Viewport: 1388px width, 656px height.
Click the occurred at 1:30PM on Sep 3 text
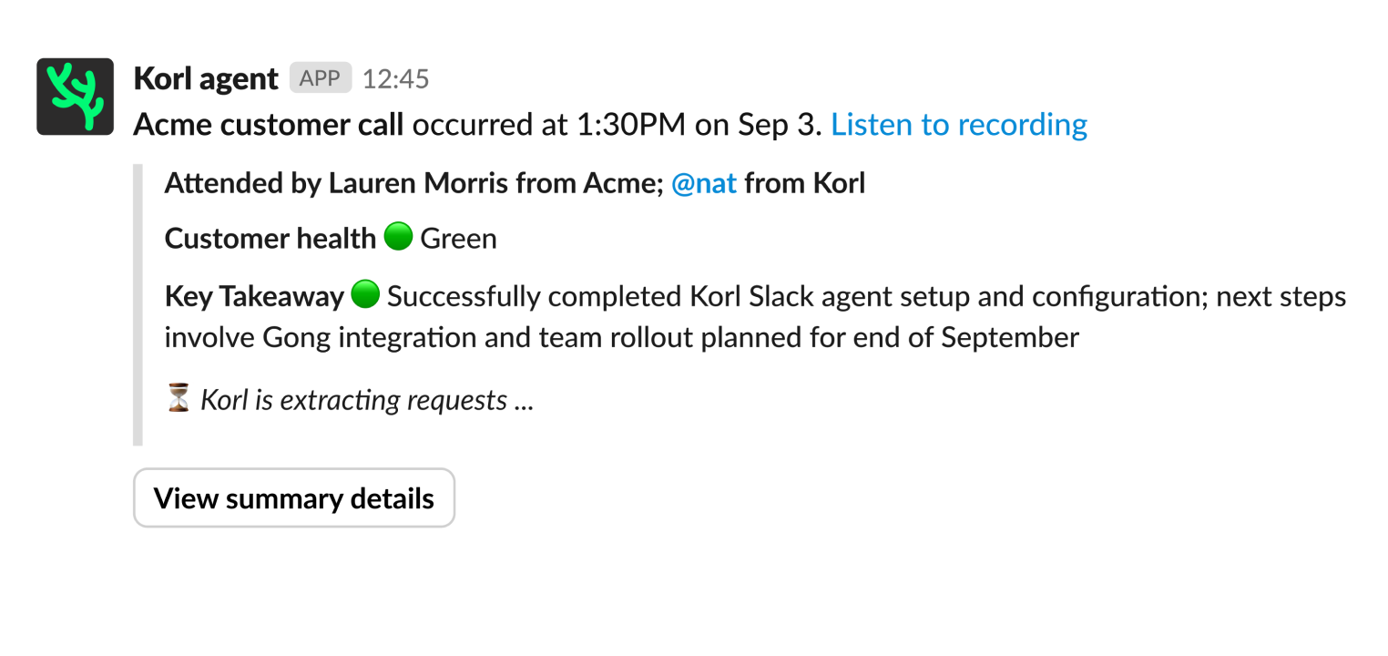tap(617, 125)
